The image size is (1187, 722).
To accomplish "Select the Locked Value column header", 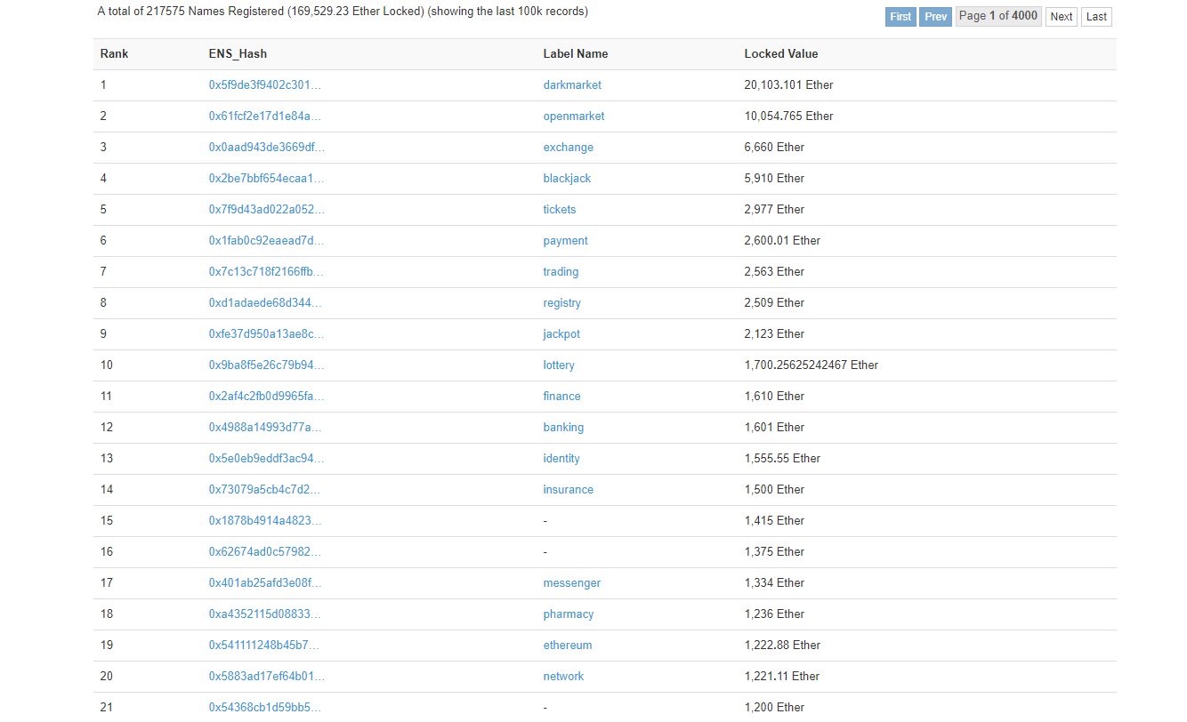I will click(x=781, y=54).
